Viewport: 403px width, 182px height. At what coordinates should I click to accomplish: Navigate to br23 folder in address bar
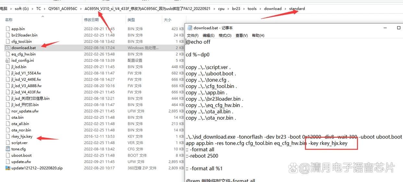click(236, 9)
